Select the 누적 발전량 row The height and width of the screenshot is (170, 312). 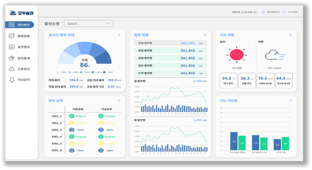click(170, 73)
